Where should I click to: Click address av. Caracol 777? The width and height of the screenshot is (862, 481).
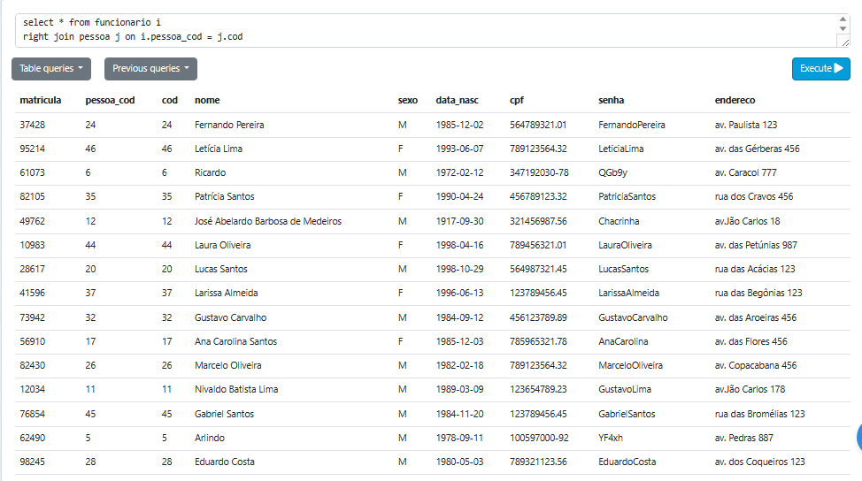click(745, 172)
